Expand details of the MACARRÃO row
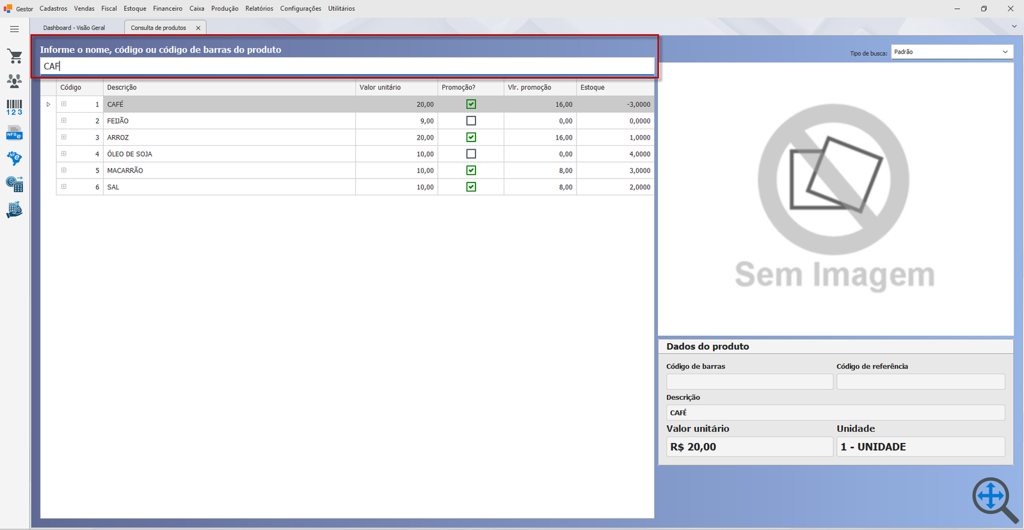 (64, 170)
